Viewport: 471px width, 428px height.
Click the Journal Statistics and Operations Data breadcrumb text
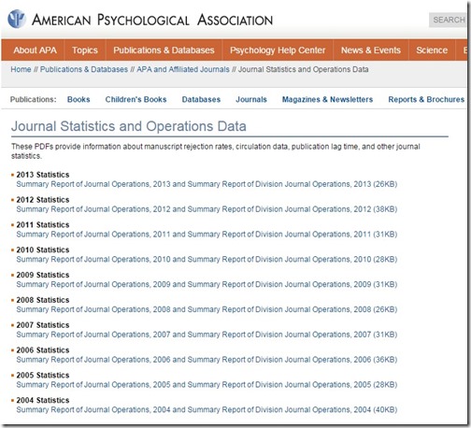coord(303,69)
